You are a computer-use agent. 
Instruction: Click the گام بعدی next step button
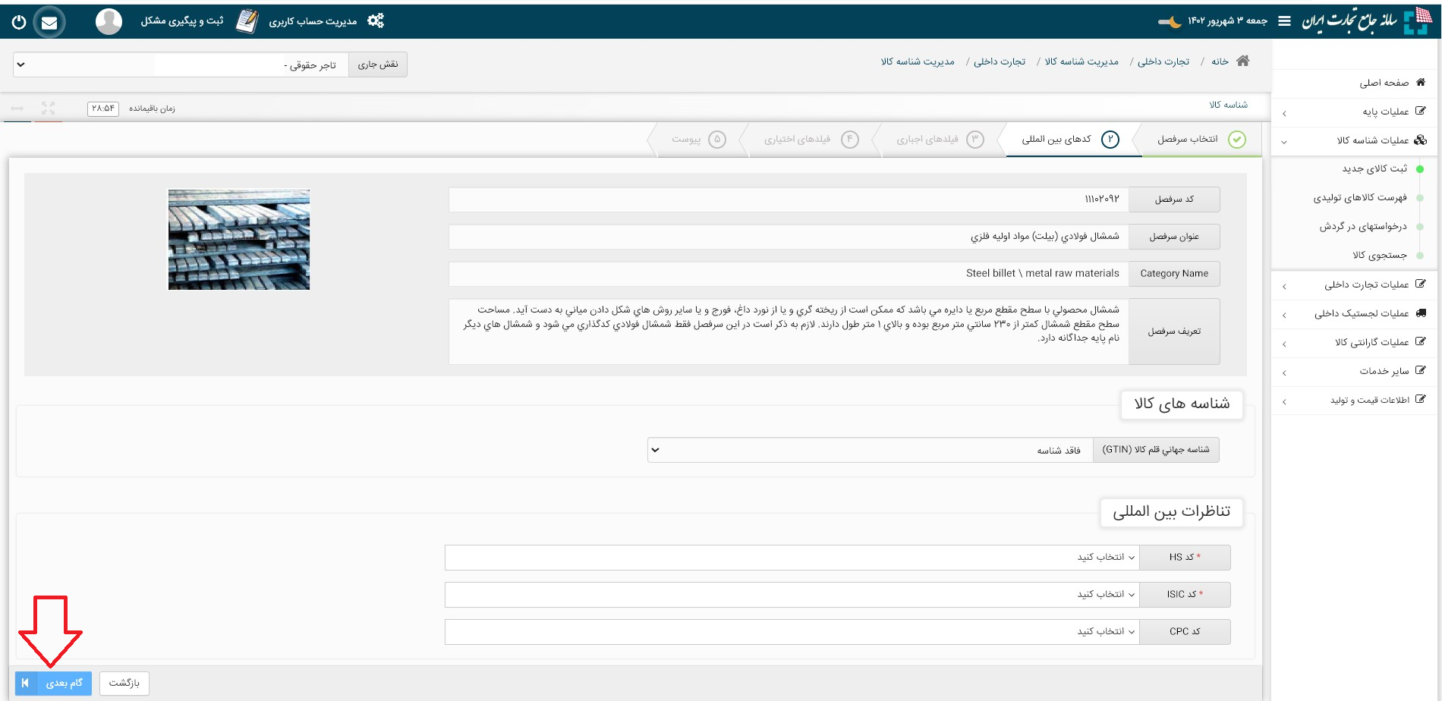[x=53, y=684]
